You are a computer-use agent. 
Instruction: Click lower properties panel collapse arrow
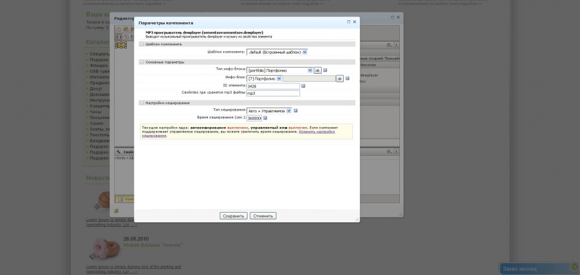(x=396, y=151)
